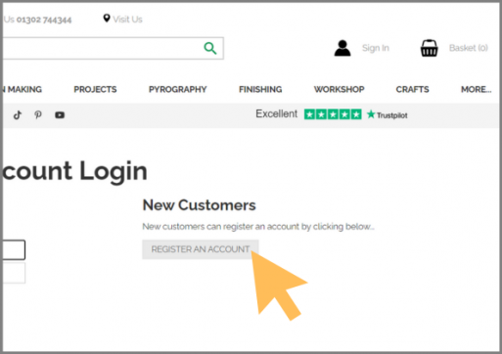Open the Pyrography menu
The image size is (502, 354).
tap(178, 89)
